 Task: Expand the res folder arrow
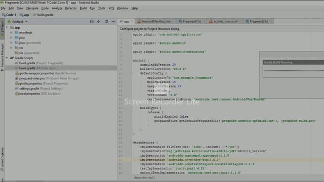pos(11,48)
